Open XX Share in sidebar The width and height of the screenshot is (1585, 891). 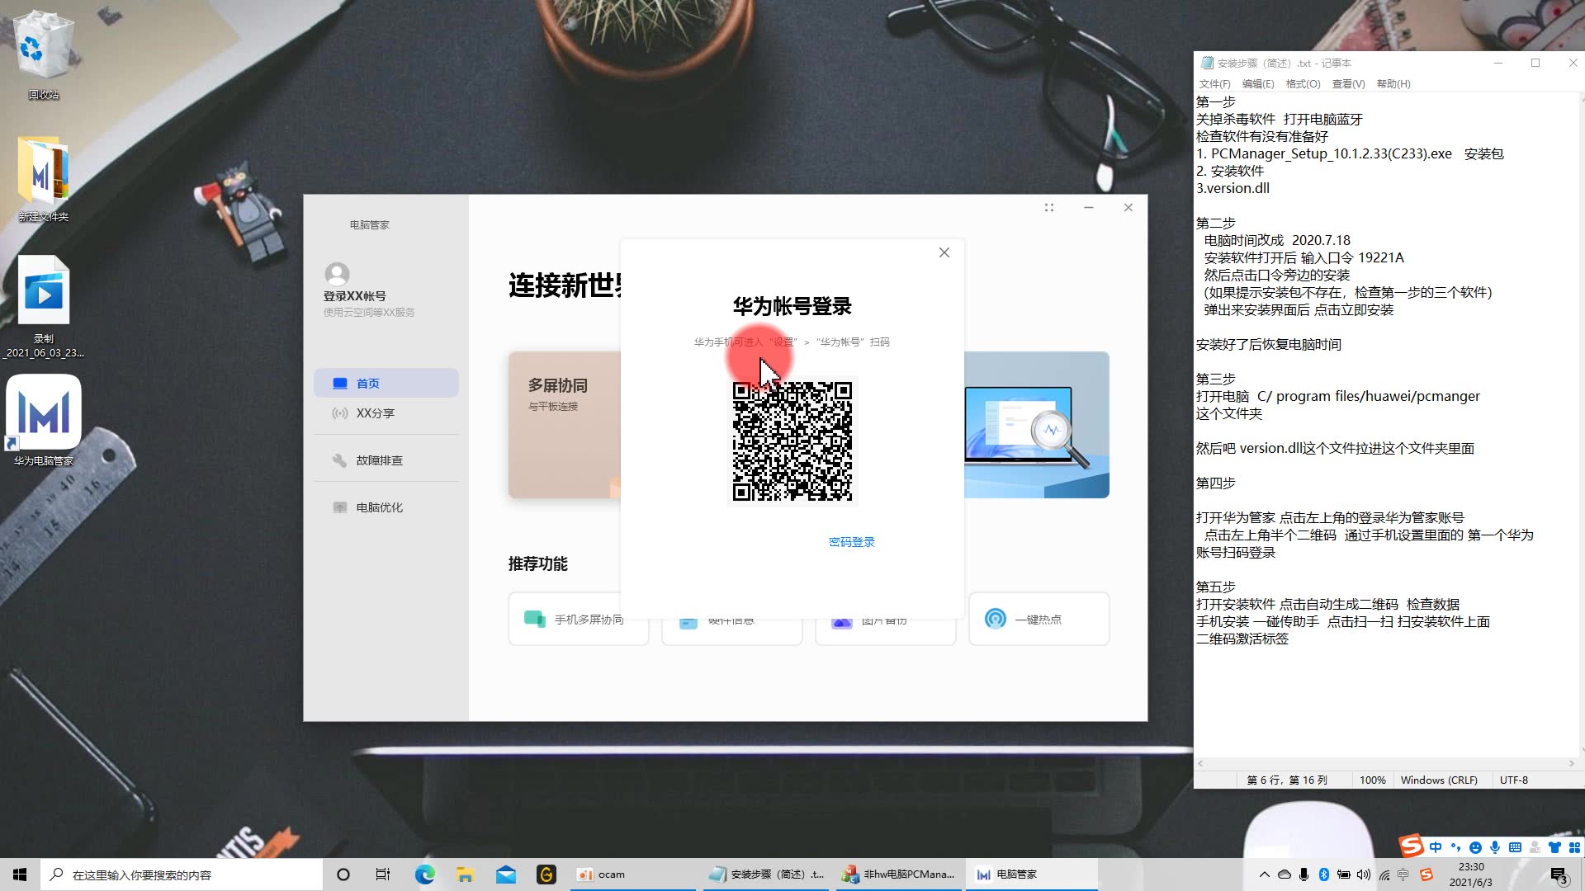click(x=386, y=413)
